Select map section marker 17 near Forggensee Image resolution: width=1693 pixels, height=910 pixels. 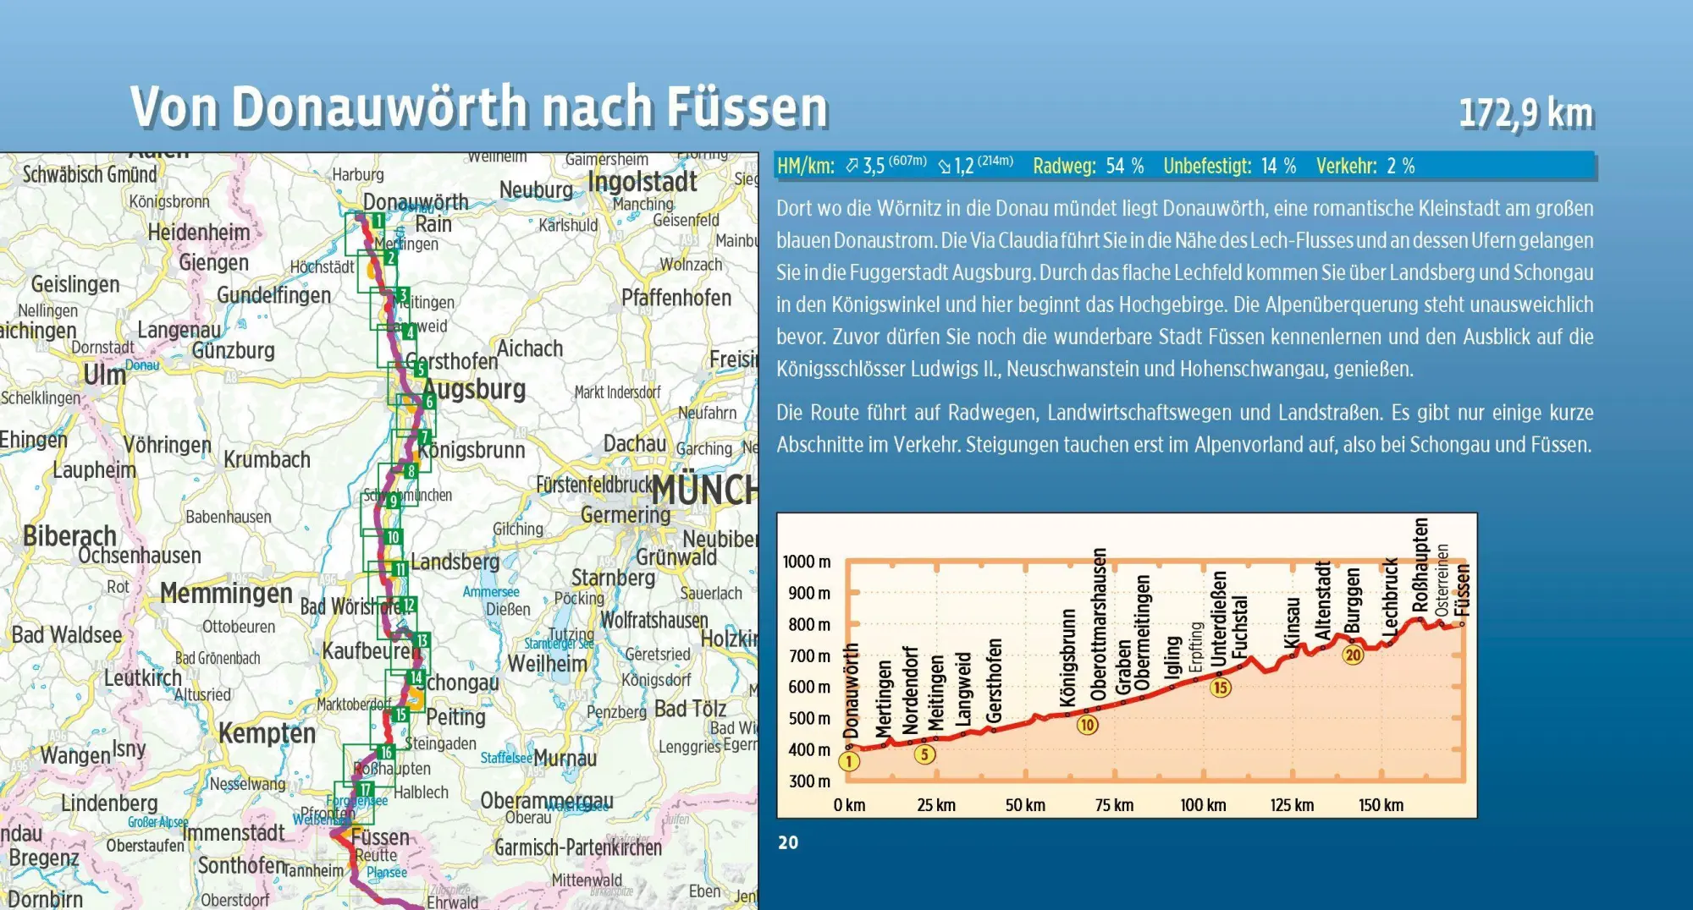click(x=365, y=790)
